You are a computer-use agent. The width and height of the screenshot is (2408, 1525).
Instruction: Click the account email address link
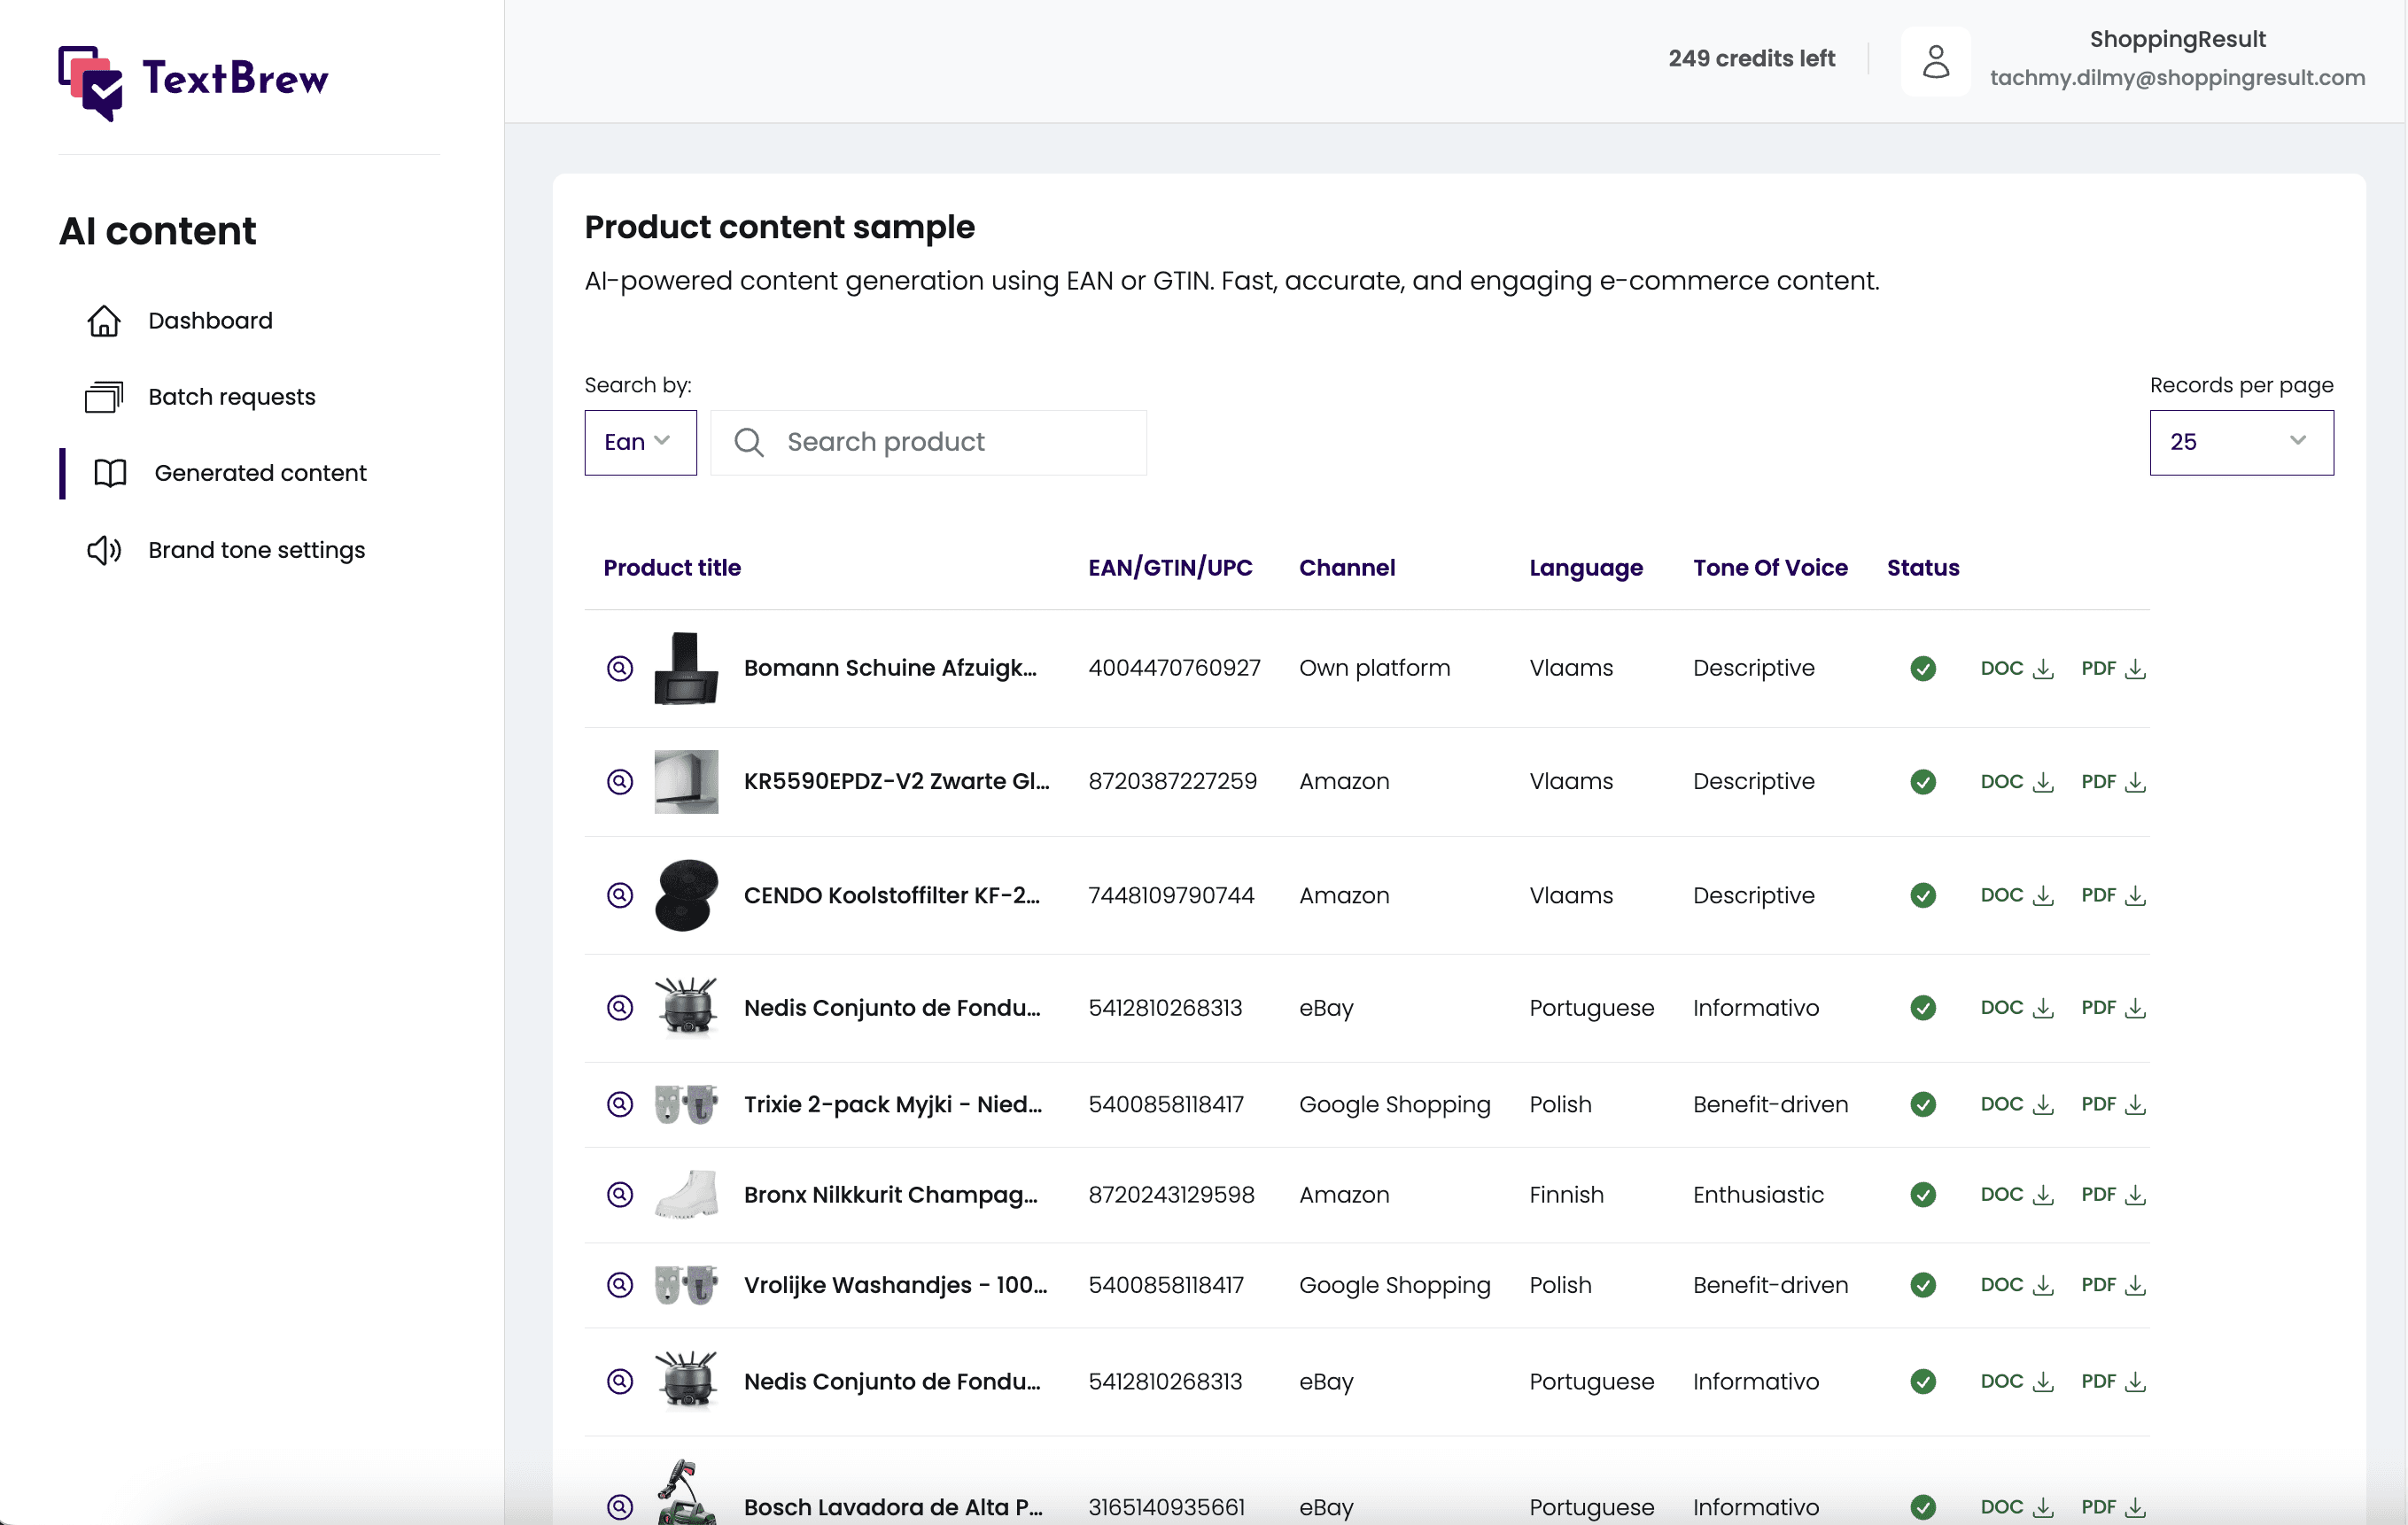point(2176,78)
